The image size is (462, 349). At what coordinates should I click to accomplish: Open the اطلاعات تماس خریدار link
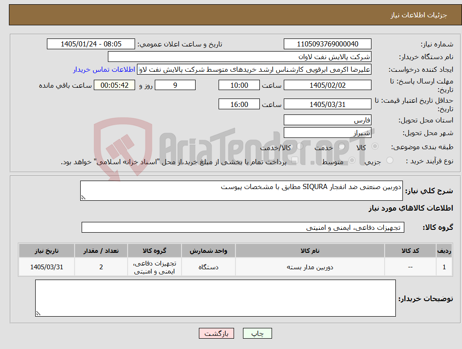coord(104,69)
